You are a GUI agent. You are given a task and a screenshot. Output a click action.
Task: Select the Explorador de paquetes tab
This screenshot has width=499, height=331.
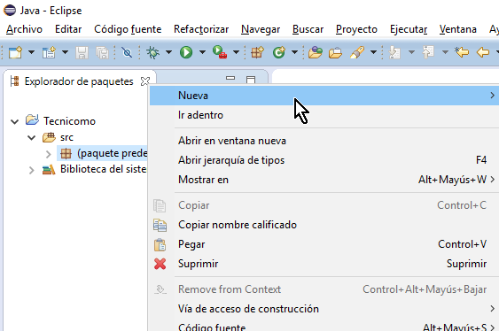(79, 81)
